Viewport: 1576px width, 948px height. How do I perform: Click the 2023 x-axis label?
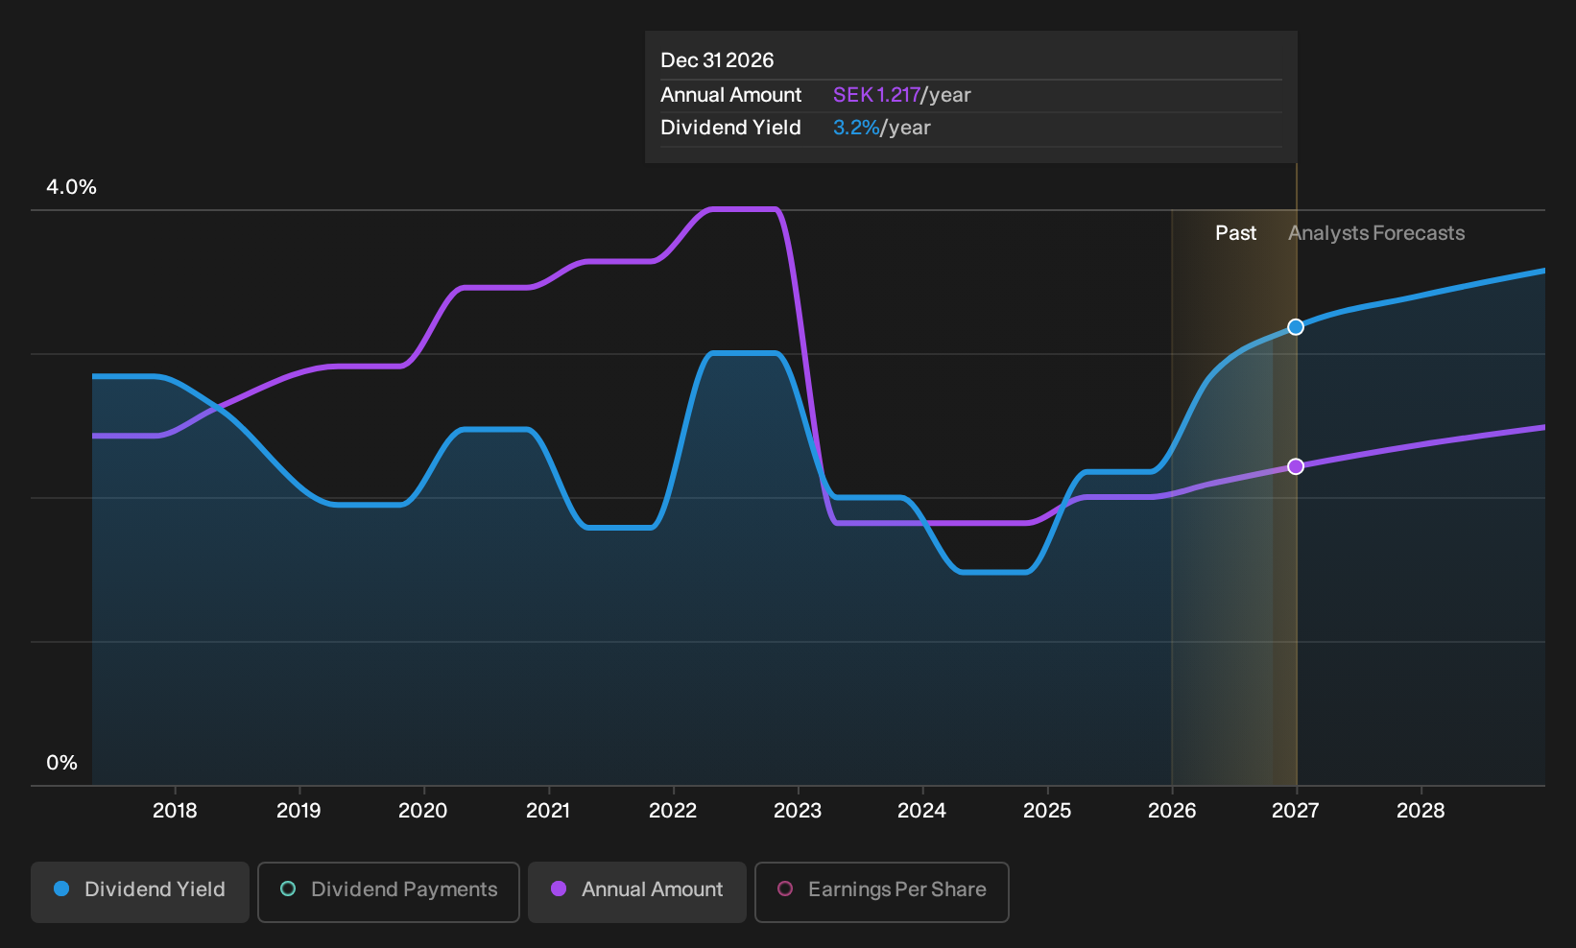[x=798, y=811]
